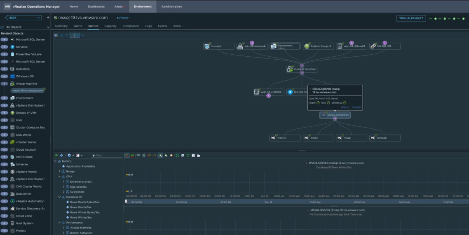Click the green refresh charts icon
This screenshot has width=469, height=235.
(x=188, y=156)
